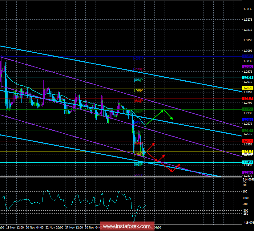254x231 pixels.
Task: Select the [+2/8]P Murray level label
Action: (139, 59)
